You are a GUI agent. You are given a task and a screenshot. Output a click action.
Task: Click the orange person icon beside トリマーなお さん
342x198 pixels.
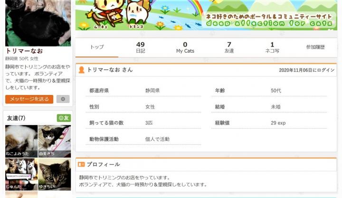(x=81, y=70)
